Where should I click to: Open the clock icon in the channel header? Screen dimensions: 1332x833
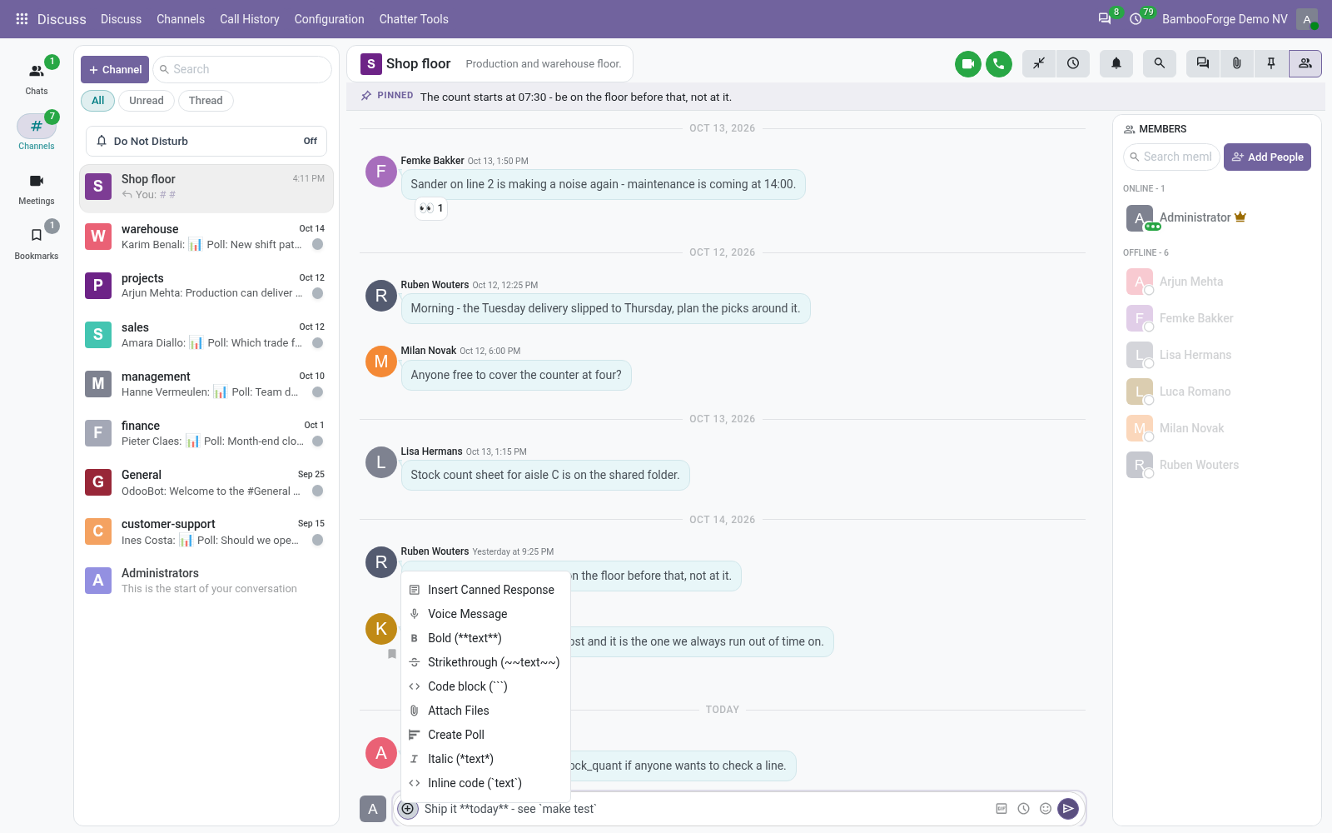(1073, 63)
